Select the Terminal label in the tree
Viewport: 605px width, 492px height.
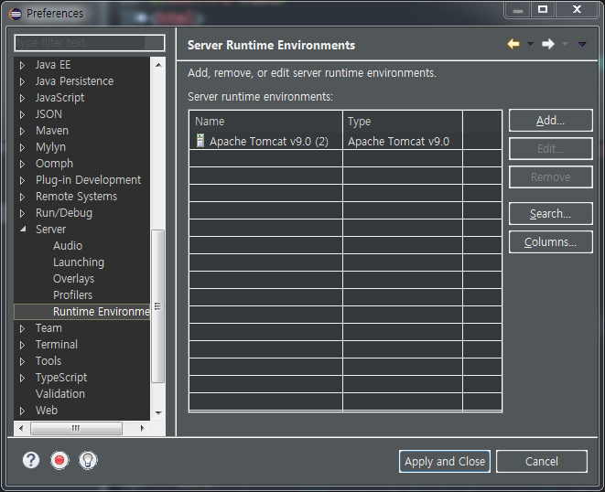point(57,345)
